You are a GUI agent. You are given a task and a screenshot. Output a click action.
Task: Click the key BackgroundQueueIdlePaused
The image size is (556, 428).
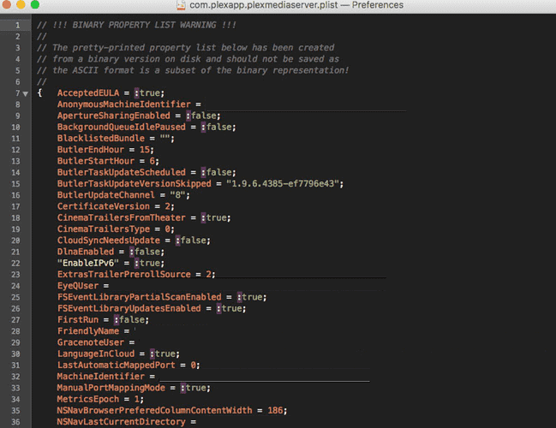click(x=122, y=127)
